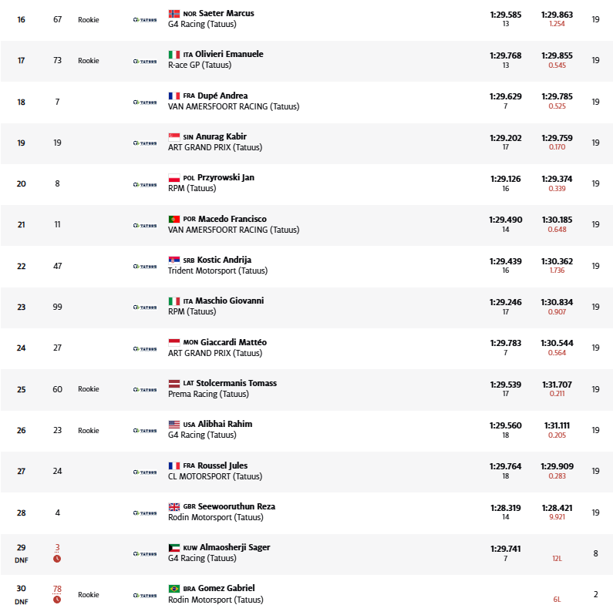
Task: Click the clock icon under car number 78
Action: pyautogui.click(x=57, y=600)
